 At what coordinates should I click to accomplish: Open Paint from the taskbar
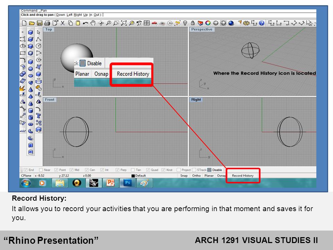[144, 183]
